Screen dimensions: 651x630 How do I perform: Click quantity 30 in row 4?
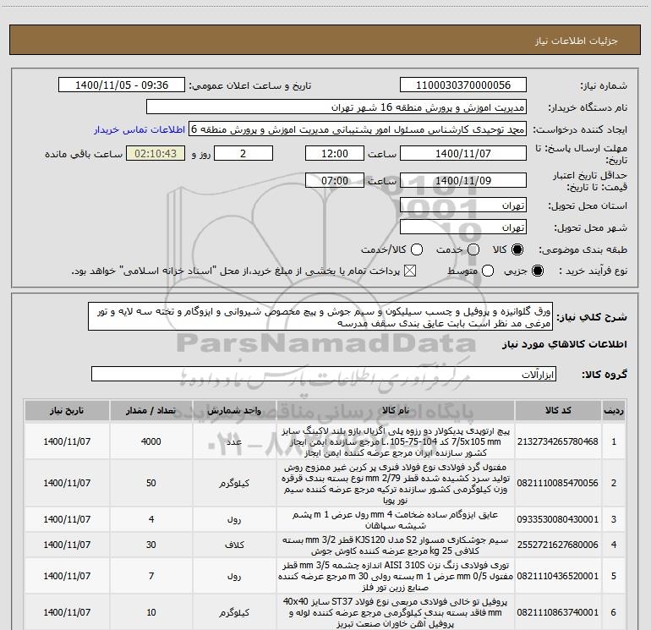(x=150, y=545)
